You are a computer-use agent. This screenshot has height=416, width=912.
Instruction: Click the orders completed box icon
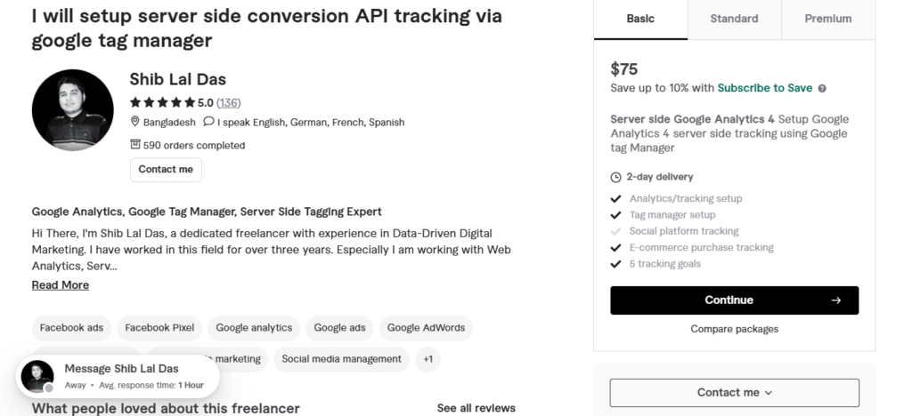tap(135, 144)
